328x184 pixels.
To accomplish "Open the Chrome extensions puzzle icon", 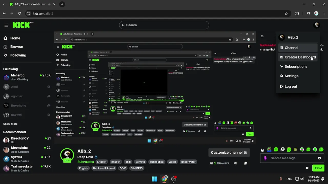I will (x=297, y=14).
